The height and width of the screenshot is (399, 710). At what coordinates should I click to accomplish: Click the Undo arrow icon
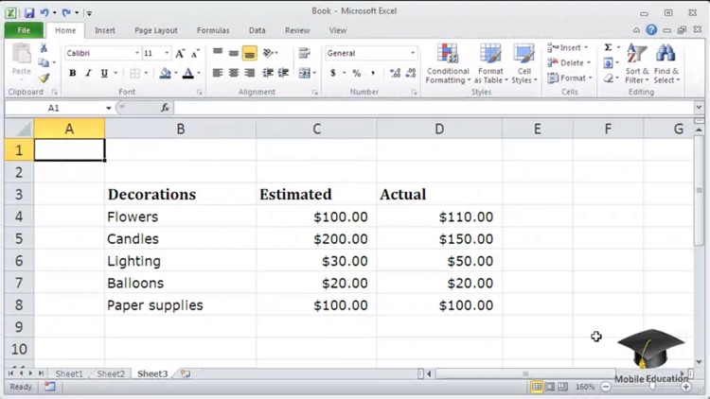coord(44,12)
